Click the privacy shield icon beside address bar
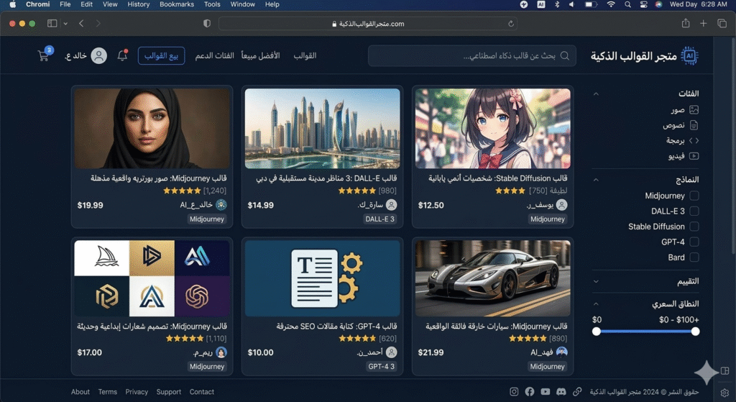Screen dimensions: 736x402 click(x=207, y=24)
